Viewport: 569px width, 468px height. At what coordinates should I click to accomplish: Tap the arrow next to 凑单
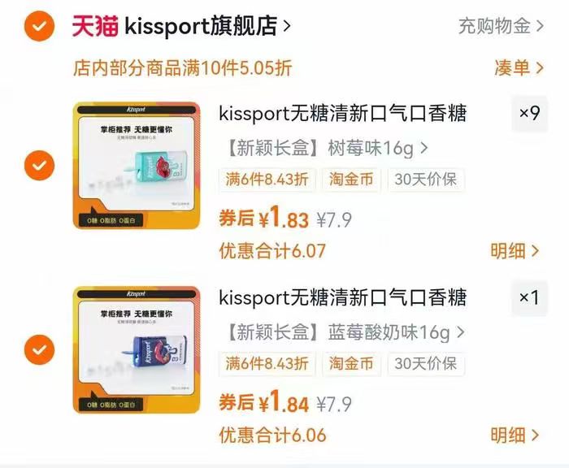click(x=539, y=67)
